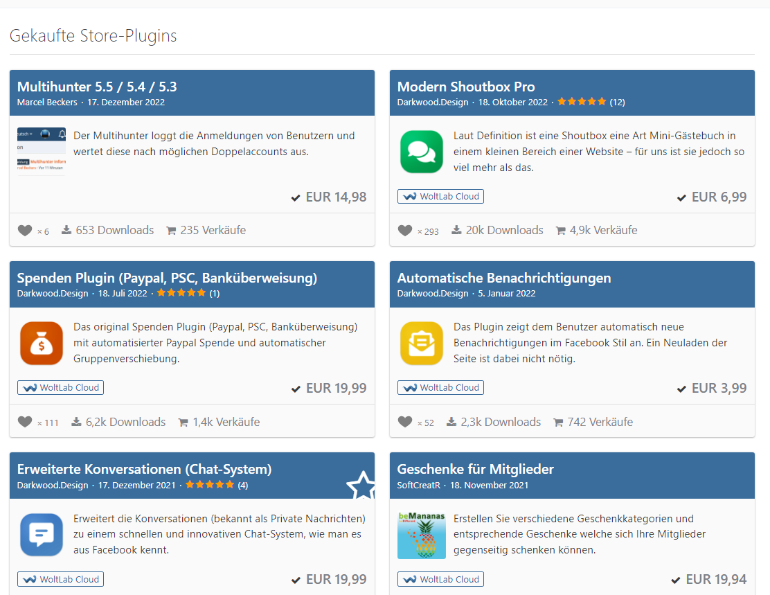Open the Multihunter screenshot thumbnail
This screenshot has height=595, width=770.
pyautogui.click(x=41, y=152)
